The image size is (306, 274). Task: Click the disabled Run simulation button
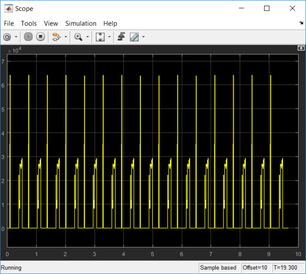click(28, 37)
